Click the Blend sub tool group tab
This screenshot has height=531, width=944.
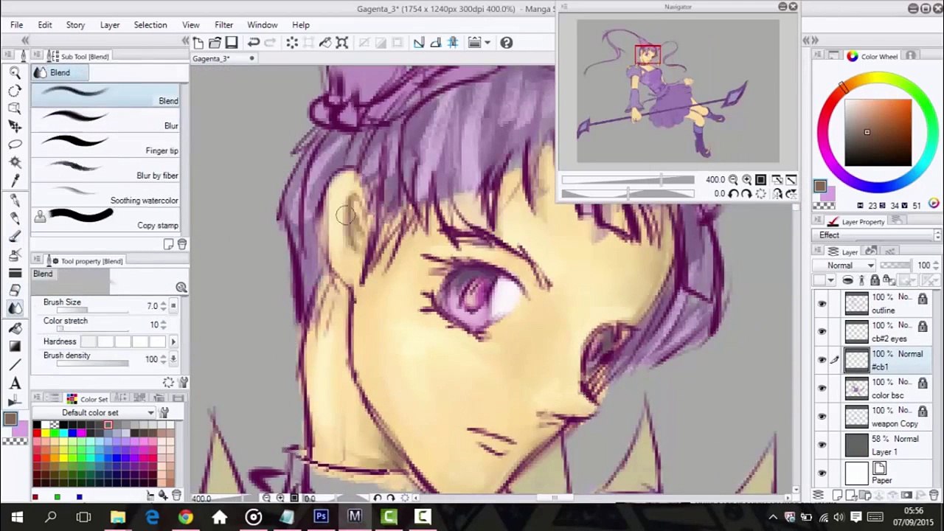click(x=60, y=72)
